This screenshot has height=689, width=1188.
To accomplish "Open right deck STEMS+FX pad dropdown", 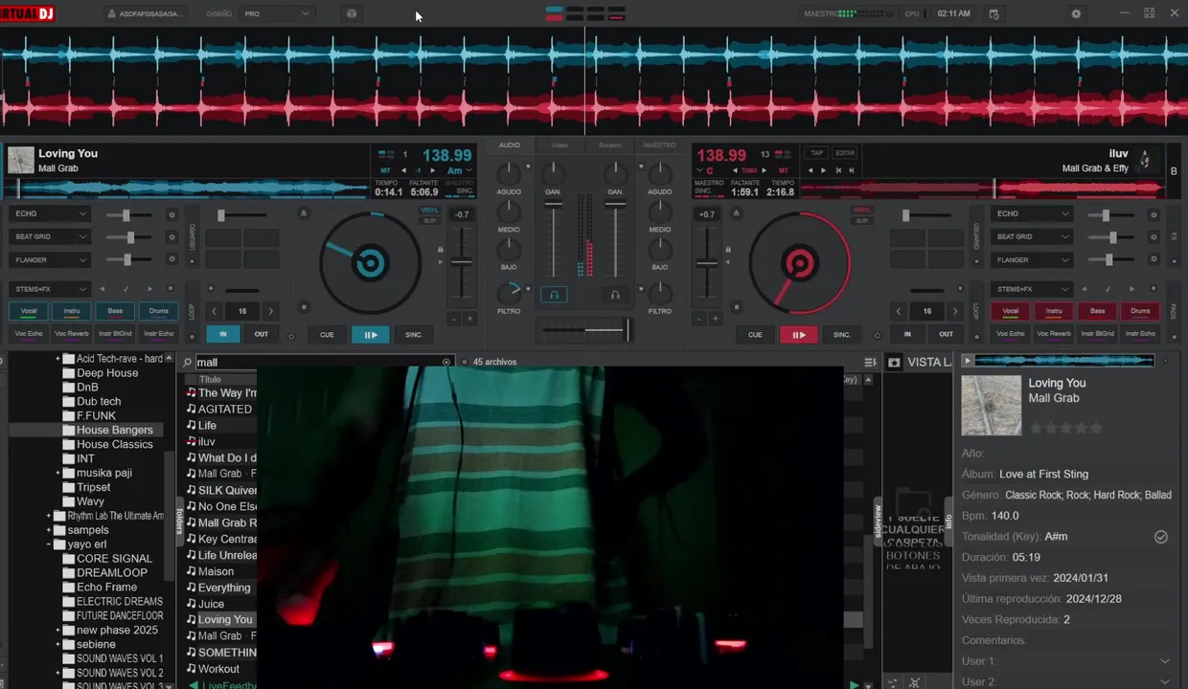I will point(1032,289).
